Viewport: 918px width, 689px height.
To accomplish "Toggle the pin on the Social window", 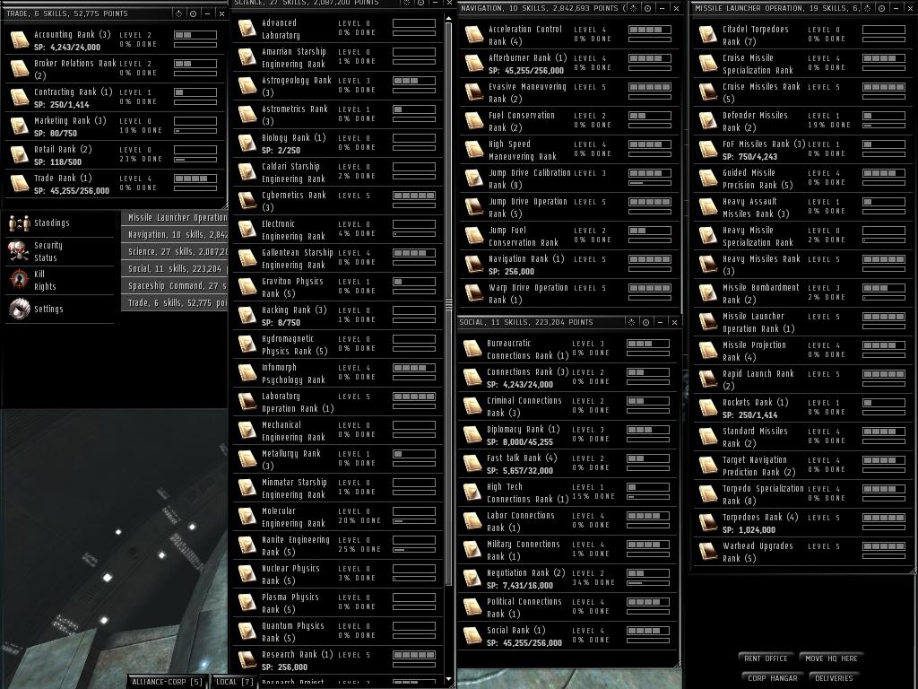I will (x=645, y=322).
